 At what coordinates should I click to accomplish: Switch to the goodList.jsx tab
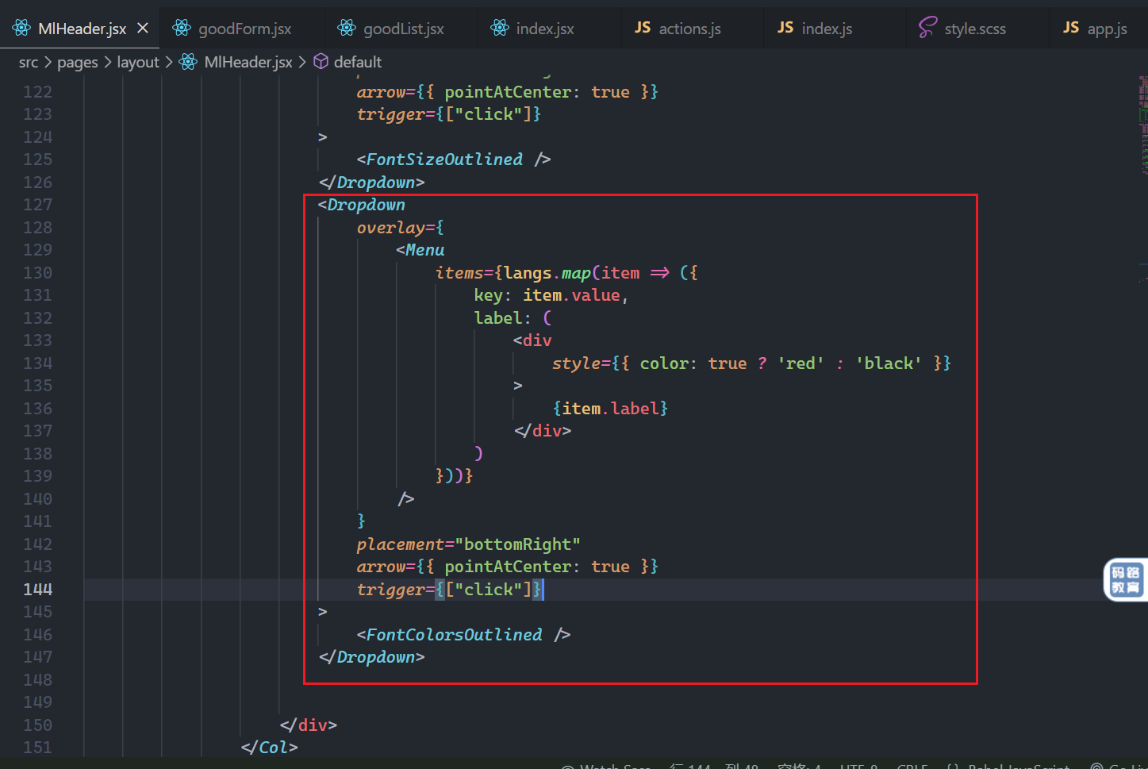pyautogui.click(x=401, y=29)
